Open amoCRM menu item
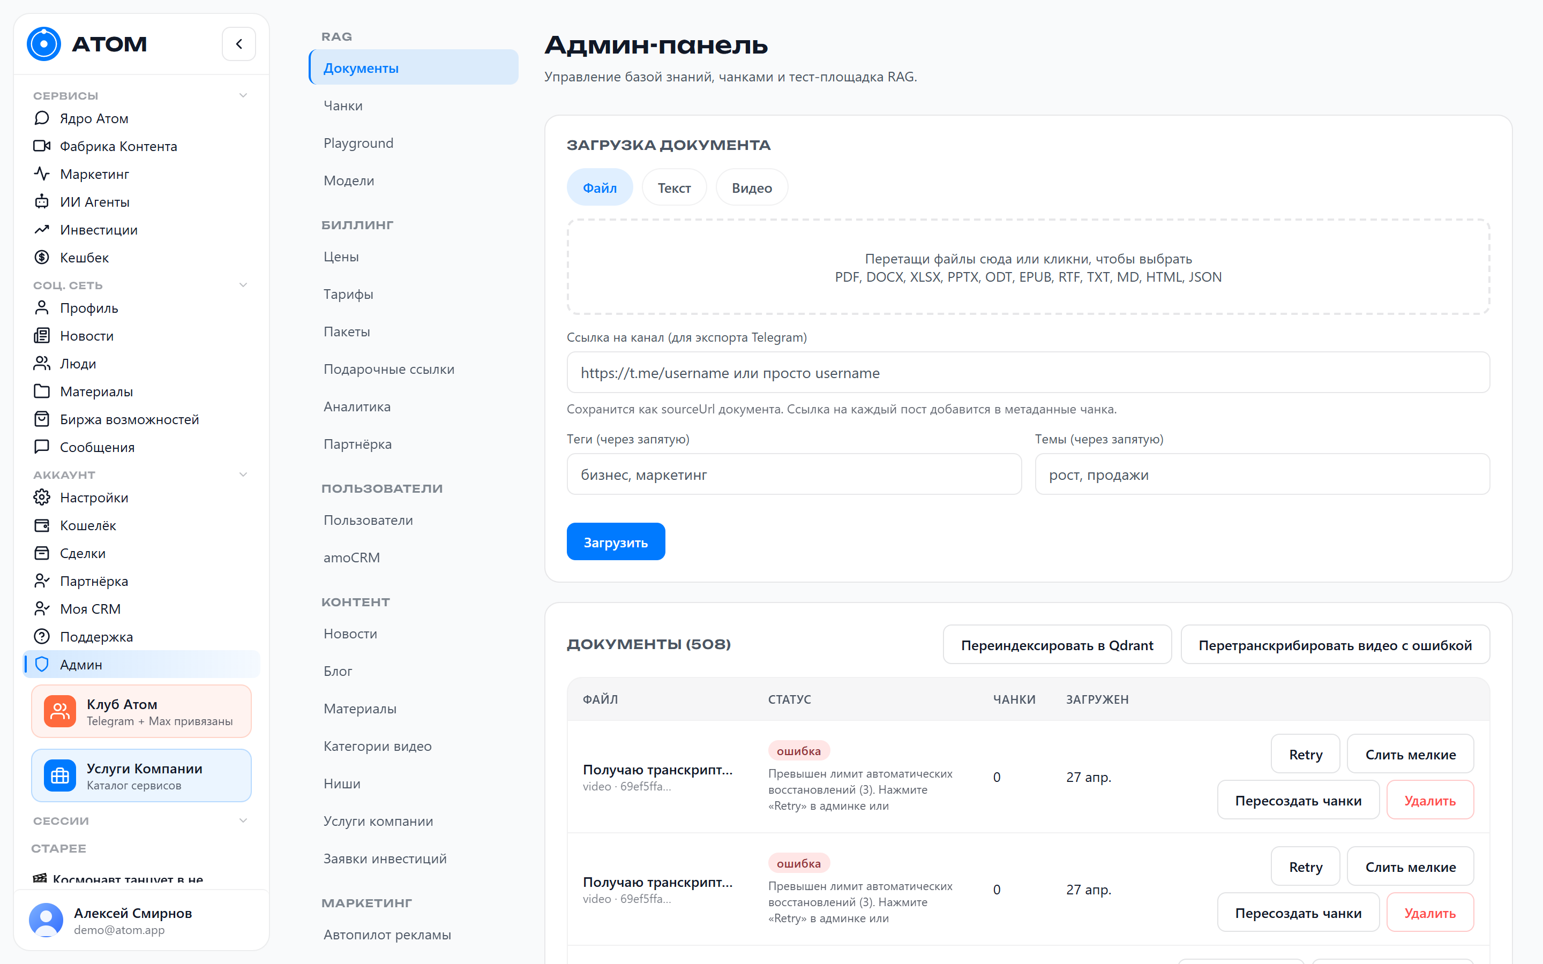 (413, 557)
